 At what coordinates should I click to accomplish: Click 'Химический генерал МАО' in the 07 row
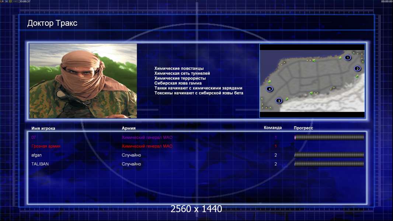(147, 137)
